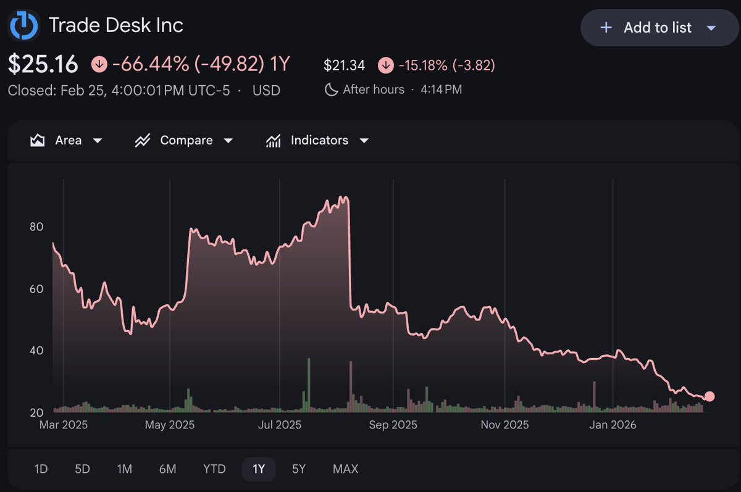This screenshot has height=492, width=741.
Task: Expand the Area chart type dropdown arrow
Action: tap(97, 141)
